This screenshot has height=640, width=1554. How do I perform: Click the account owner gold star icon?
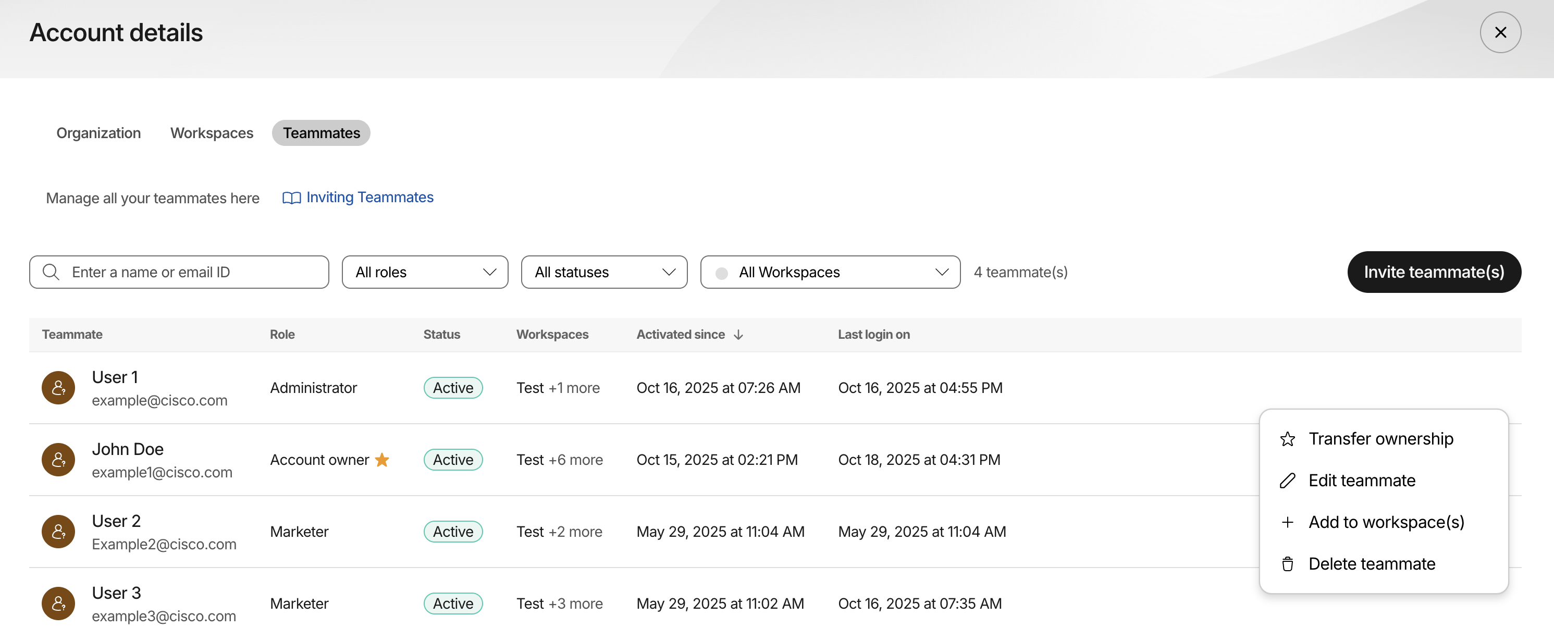(382, 460)
